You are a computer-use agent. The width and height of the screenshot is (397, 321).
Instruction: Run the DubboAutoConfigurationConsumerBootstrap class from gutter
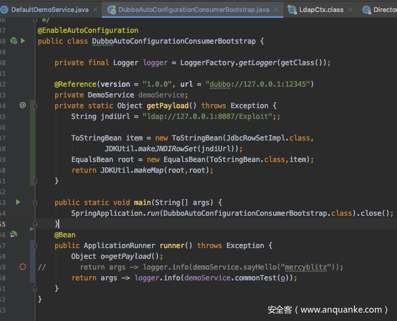pos(23,41)
